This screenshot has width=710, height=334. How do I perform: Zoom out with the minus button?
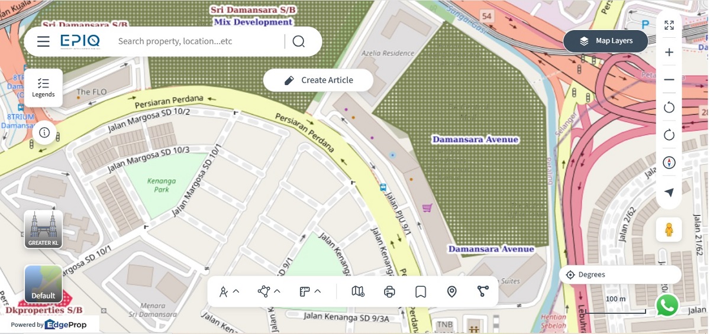tap(669, 79)
